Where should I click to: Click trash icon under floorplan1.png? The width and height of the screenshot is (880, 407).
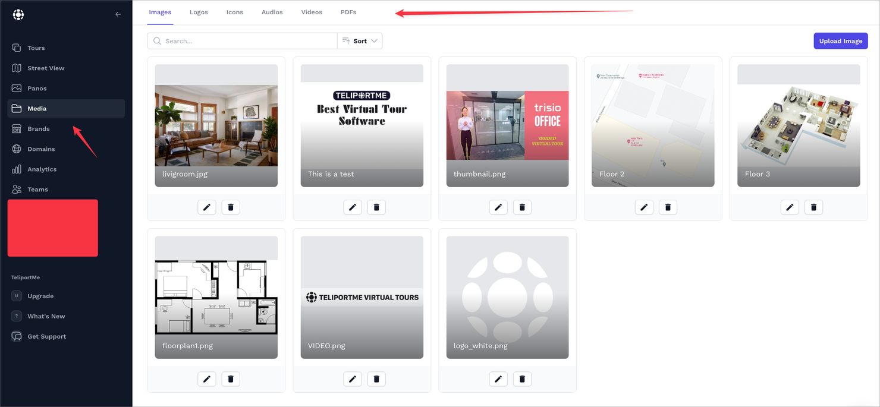(231, 379)
